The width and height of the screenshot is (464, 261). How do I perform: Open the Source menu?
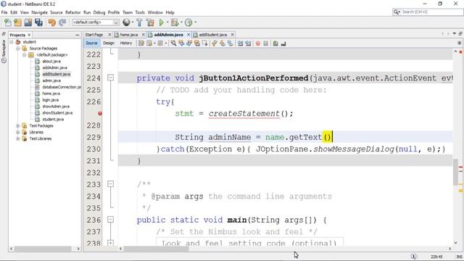pos(57,12)
